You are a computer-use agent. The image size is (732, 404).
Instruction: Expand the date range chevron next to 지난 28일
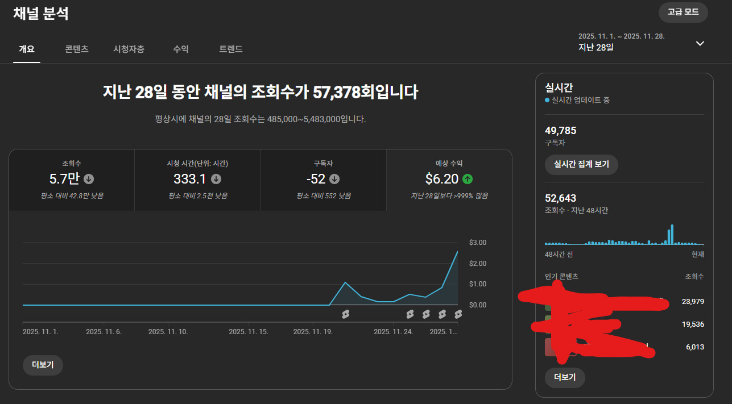[x=700, y=44]
